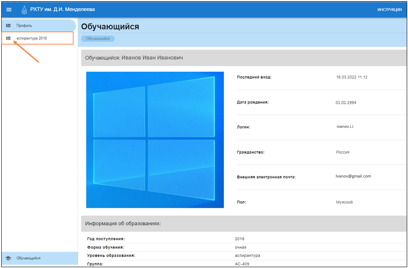The image size is (408, 268).
Task: Click the graduation cap icon in the sidebar
Action: [x=8, y=258]
